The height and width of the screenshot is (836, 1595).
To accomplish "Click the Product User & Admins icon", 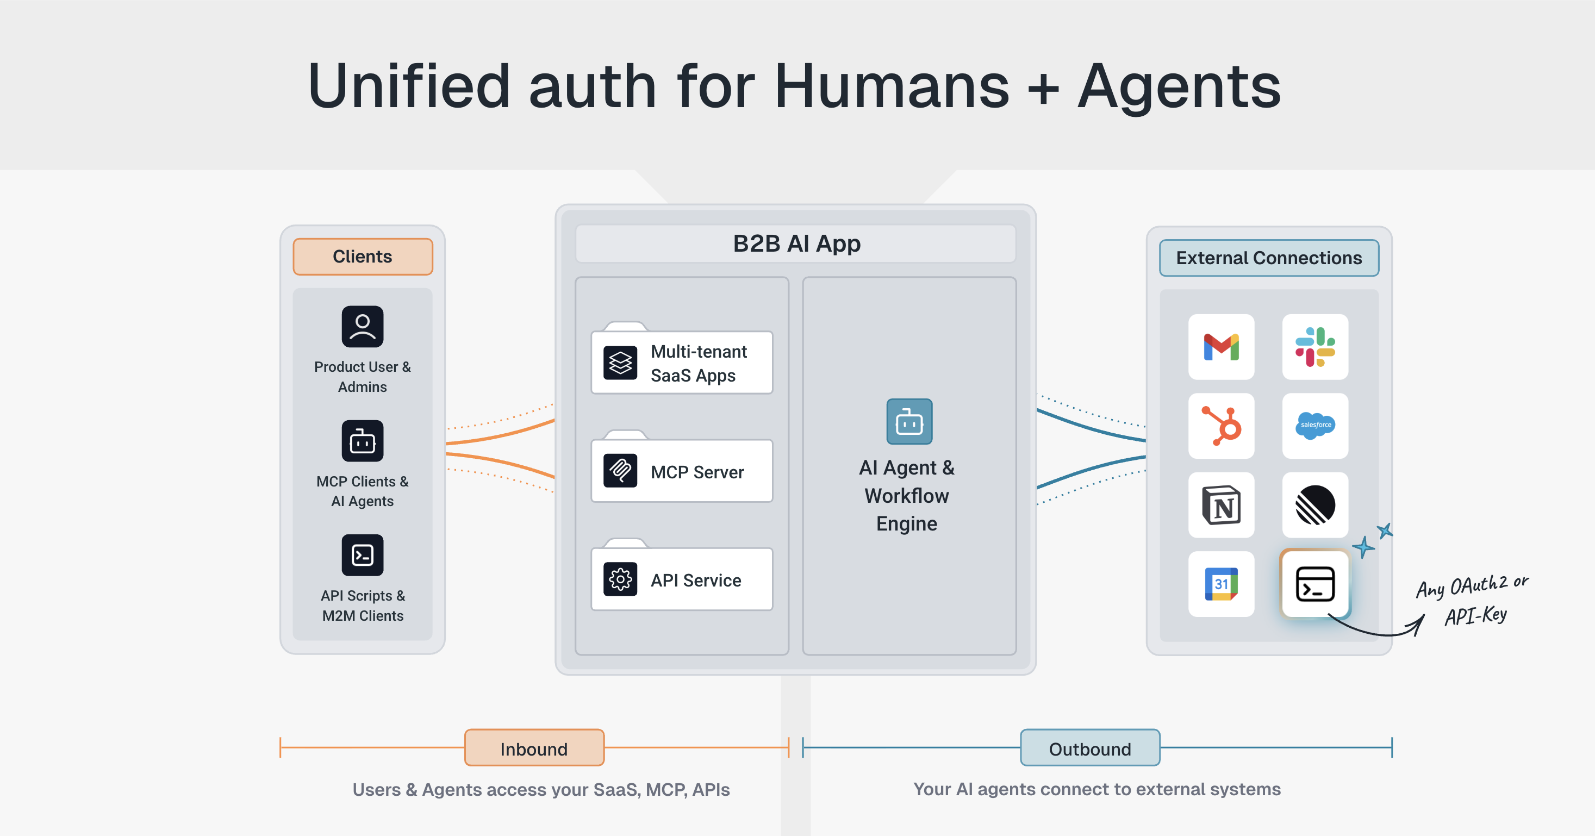I will point(362,326).
